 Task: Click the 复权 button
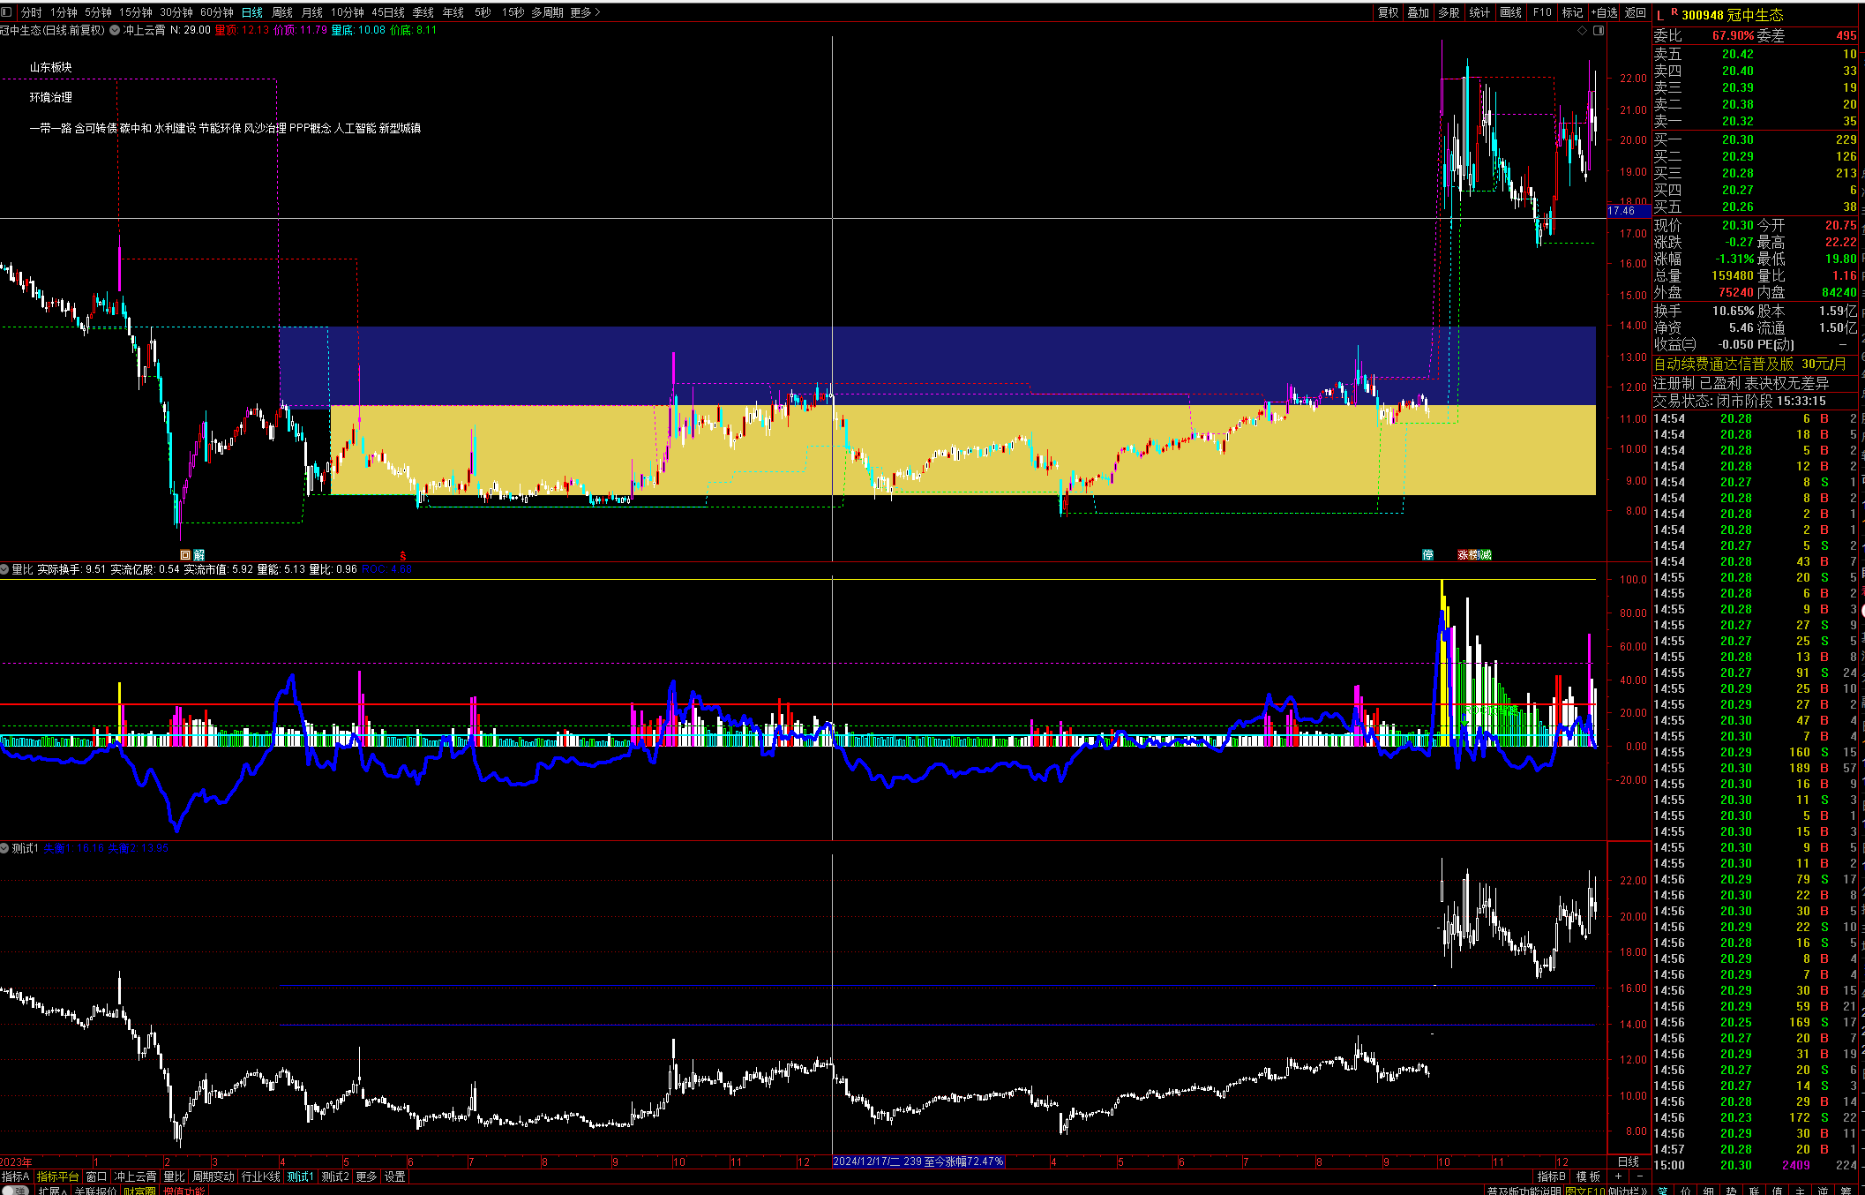tap(1388, 12)
